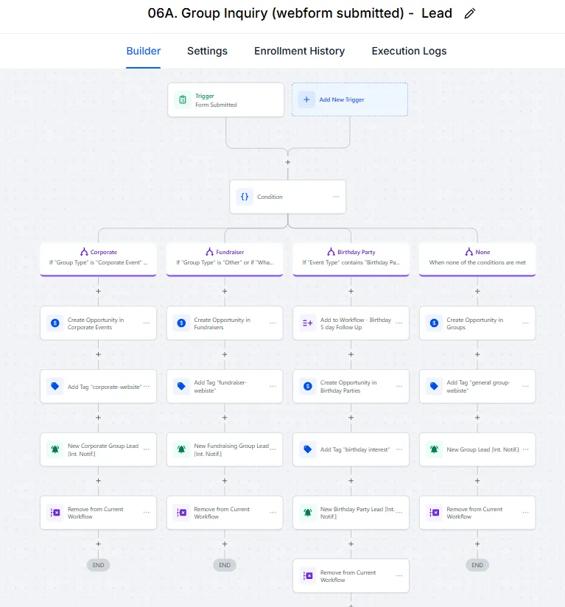The width and height of the screenshot is (565, 607).
Task: Click the plus icon in Add New Trigger
Action: pos(306,99)
